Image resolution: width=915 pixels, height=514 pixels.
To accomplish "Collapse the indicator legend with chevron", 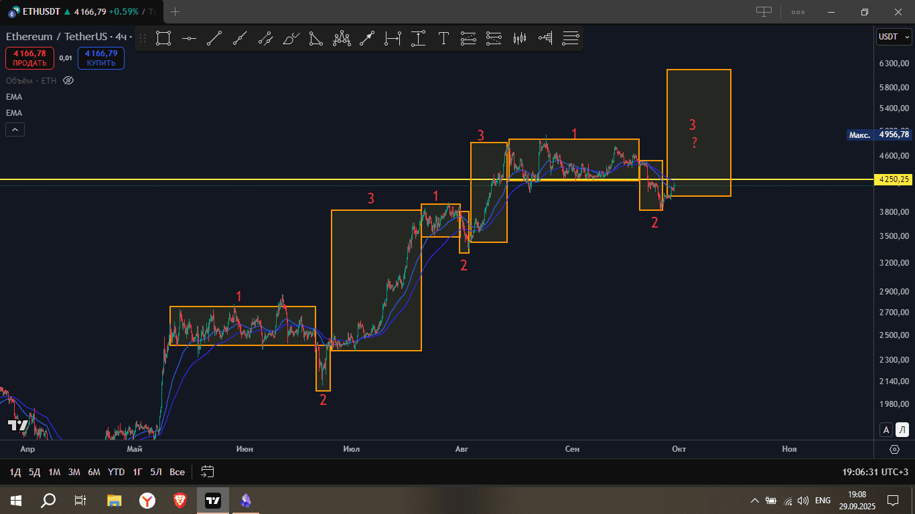I will click(x=15, y=130).
